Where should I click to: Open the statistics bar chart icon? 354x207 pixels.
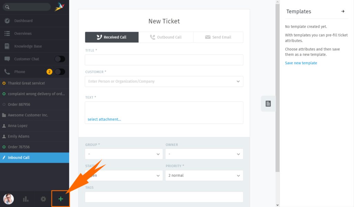point(26,199)
